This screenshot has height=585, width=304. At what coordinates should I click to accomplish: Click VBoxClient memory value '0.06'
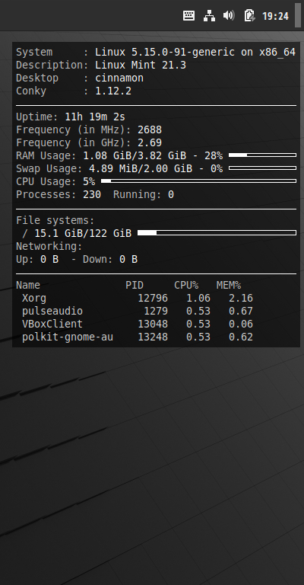(241, 324)
